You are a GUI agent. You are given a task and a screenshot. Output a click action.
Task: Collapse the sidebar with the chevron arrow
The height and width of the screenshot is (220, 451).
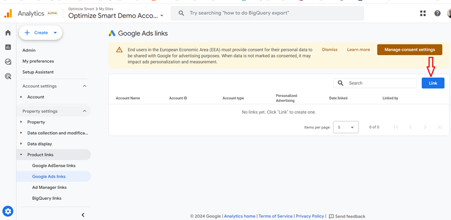pyautogui.click(x=83, y=215)
